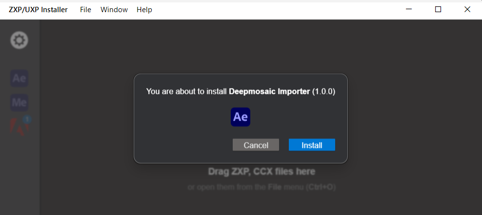This screenshot has width=482, height=215.
Task: Click the 'Deepmosaic Importer' name in the dialog
Action: [x=269, y=91]
